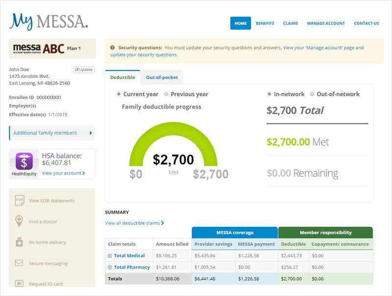The width and height of the screenshot is (392, 296).
Task: Open View all deductible claims
Action: click(132, 222)
